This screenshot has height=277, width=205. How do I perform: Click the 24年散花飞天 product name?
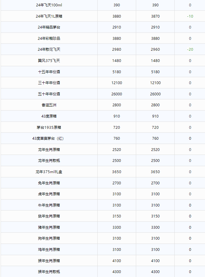tap(49, 49)
